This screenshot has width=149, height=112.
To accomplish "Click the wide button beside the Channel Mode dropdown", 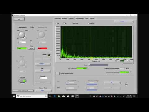I will (23, 91).
